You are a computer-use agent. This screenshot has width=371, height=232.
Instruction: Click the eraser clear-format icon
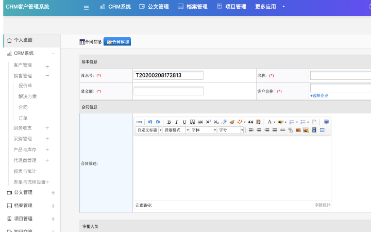pos(224,122)
